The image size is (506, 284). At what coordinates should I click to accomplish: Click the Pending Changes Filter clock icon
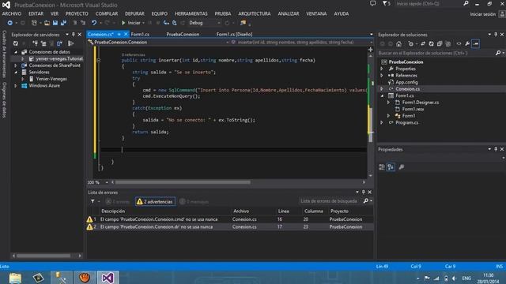tap(410, 44)
